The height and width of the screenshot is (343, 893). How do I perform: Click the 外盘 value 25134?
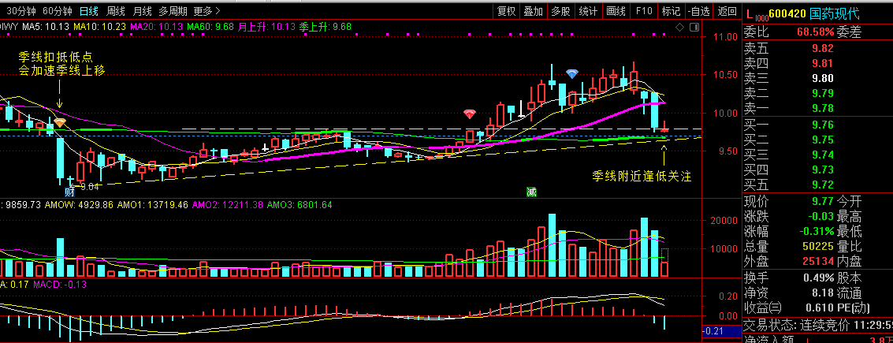(818, 262)
